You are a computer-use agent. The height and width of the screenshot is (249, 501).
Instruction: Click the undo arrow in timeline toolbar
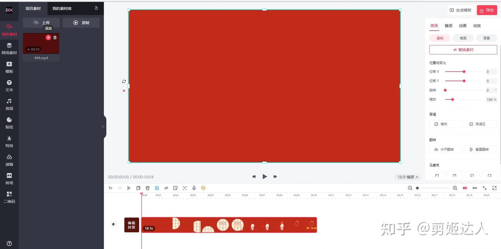click(x=110, y=188)
